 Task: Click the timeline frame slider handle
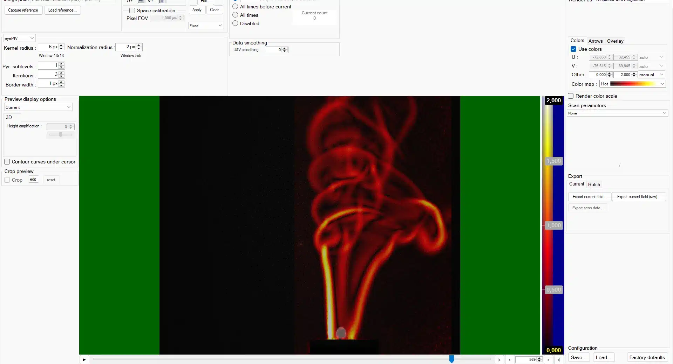point(451,359)
